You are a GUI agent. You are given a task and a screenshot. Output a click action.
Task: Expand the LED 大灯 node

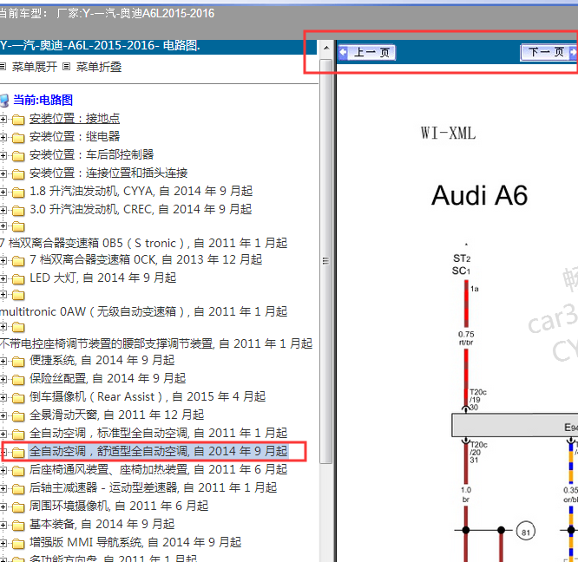pos(3,278)
